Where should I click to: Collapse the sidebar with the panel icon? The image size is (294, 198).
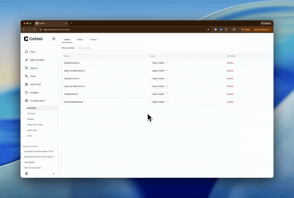54,39
